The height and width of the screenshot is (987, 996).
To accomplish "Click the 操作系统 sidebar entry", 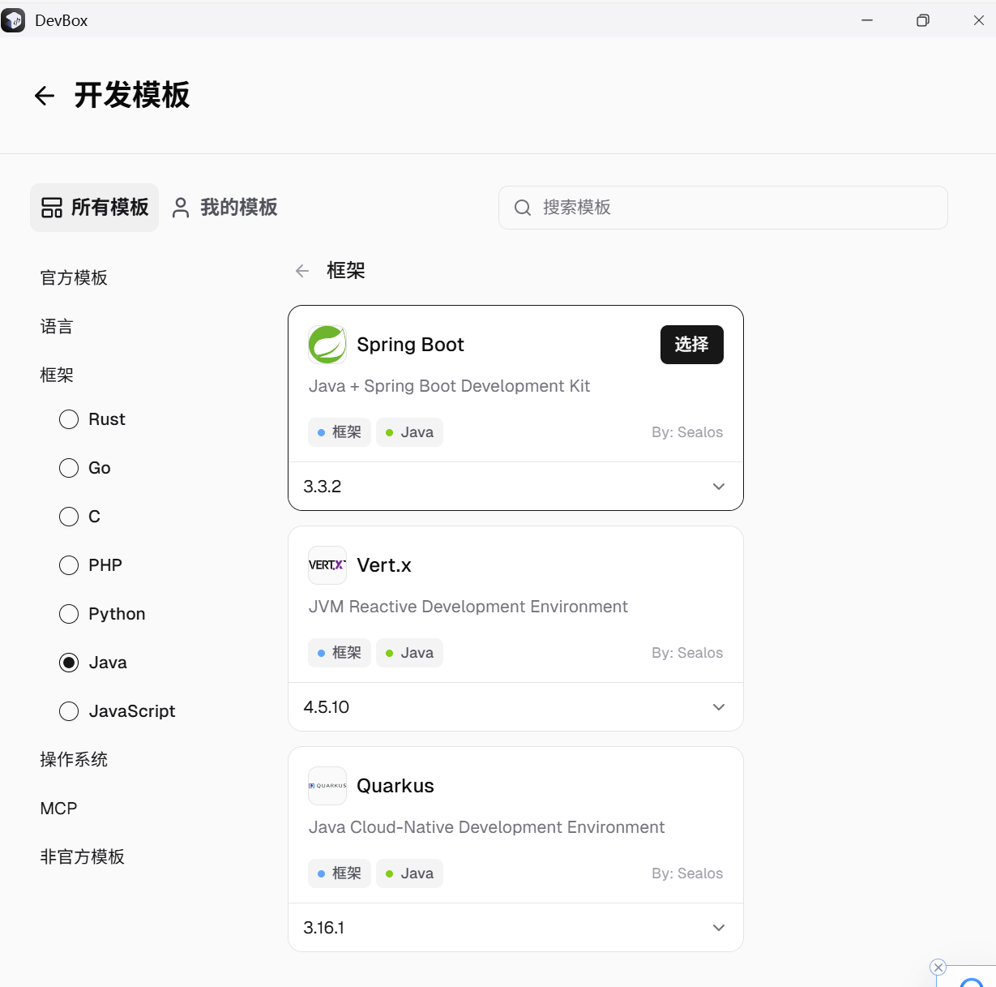I will [74, 759].
